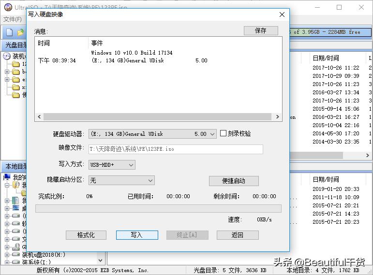Click the optical drive icon labeled G
This screenshot has height=275, width=373.
[16, 247]
